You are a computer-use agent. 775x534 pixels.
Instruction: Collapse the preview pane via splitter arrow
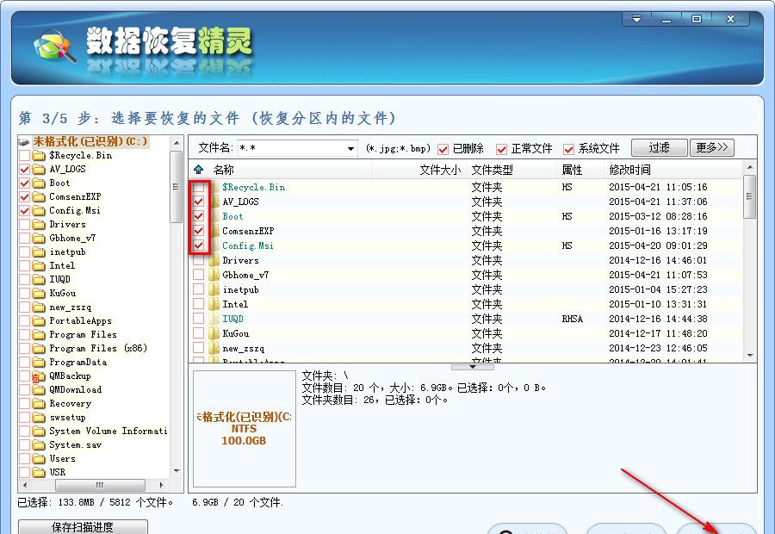pyautogui.click(x=473, y=366)
